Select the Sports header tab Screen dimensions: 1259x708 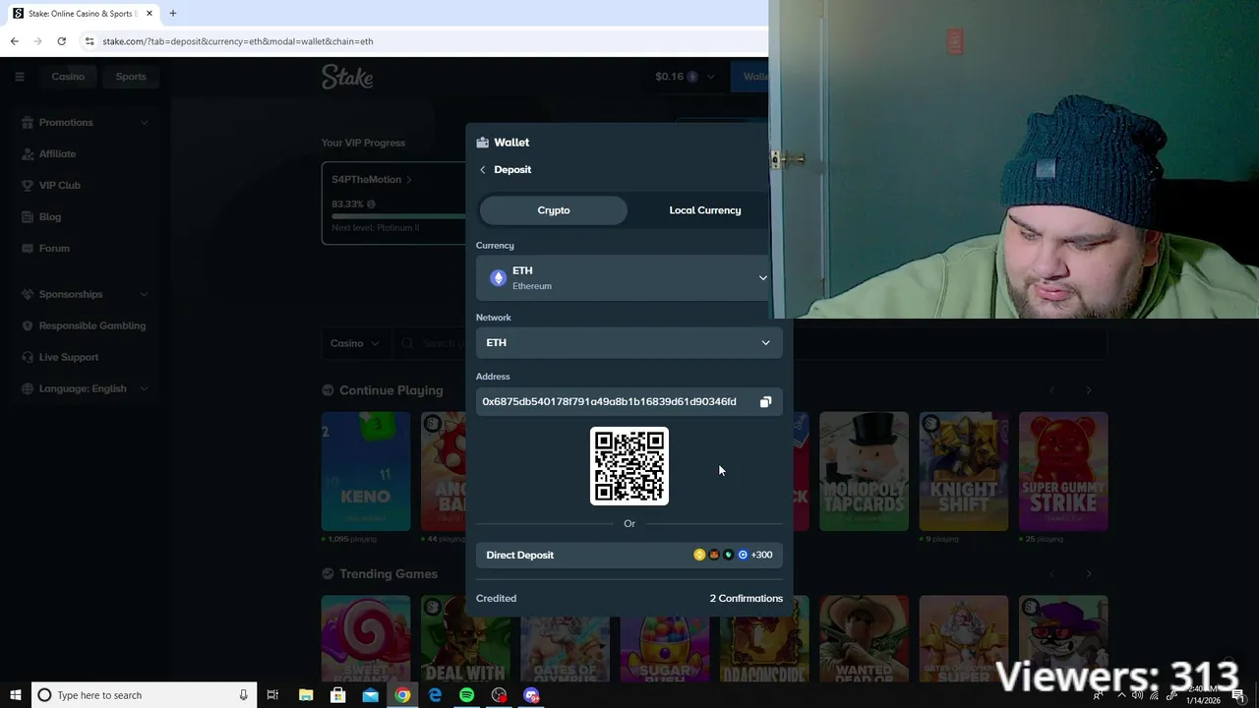pos(131,77)
